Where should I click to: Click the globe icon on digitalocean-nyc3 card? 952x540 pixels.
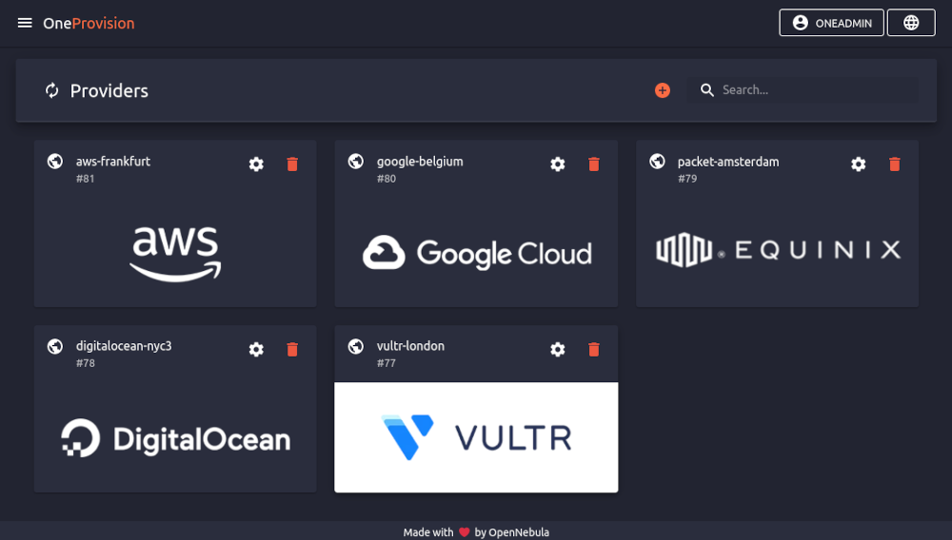point(55,346)
